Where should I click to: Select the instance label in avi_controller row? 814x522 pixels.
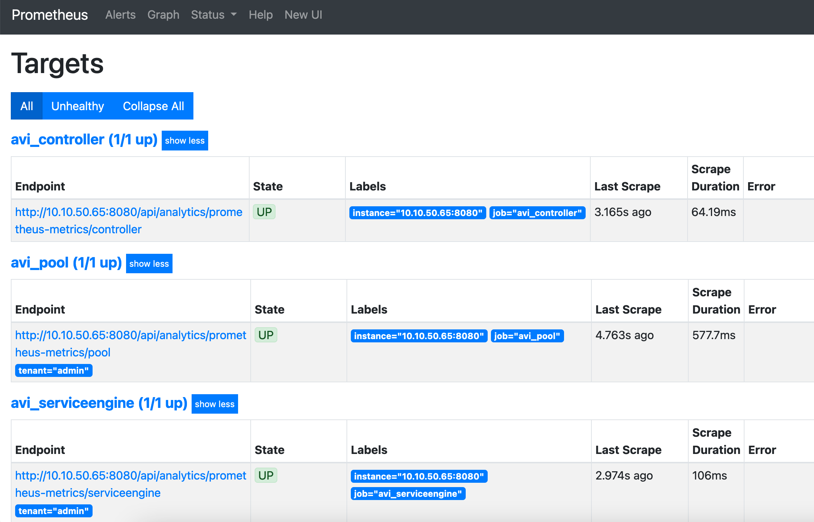(417, 213)
